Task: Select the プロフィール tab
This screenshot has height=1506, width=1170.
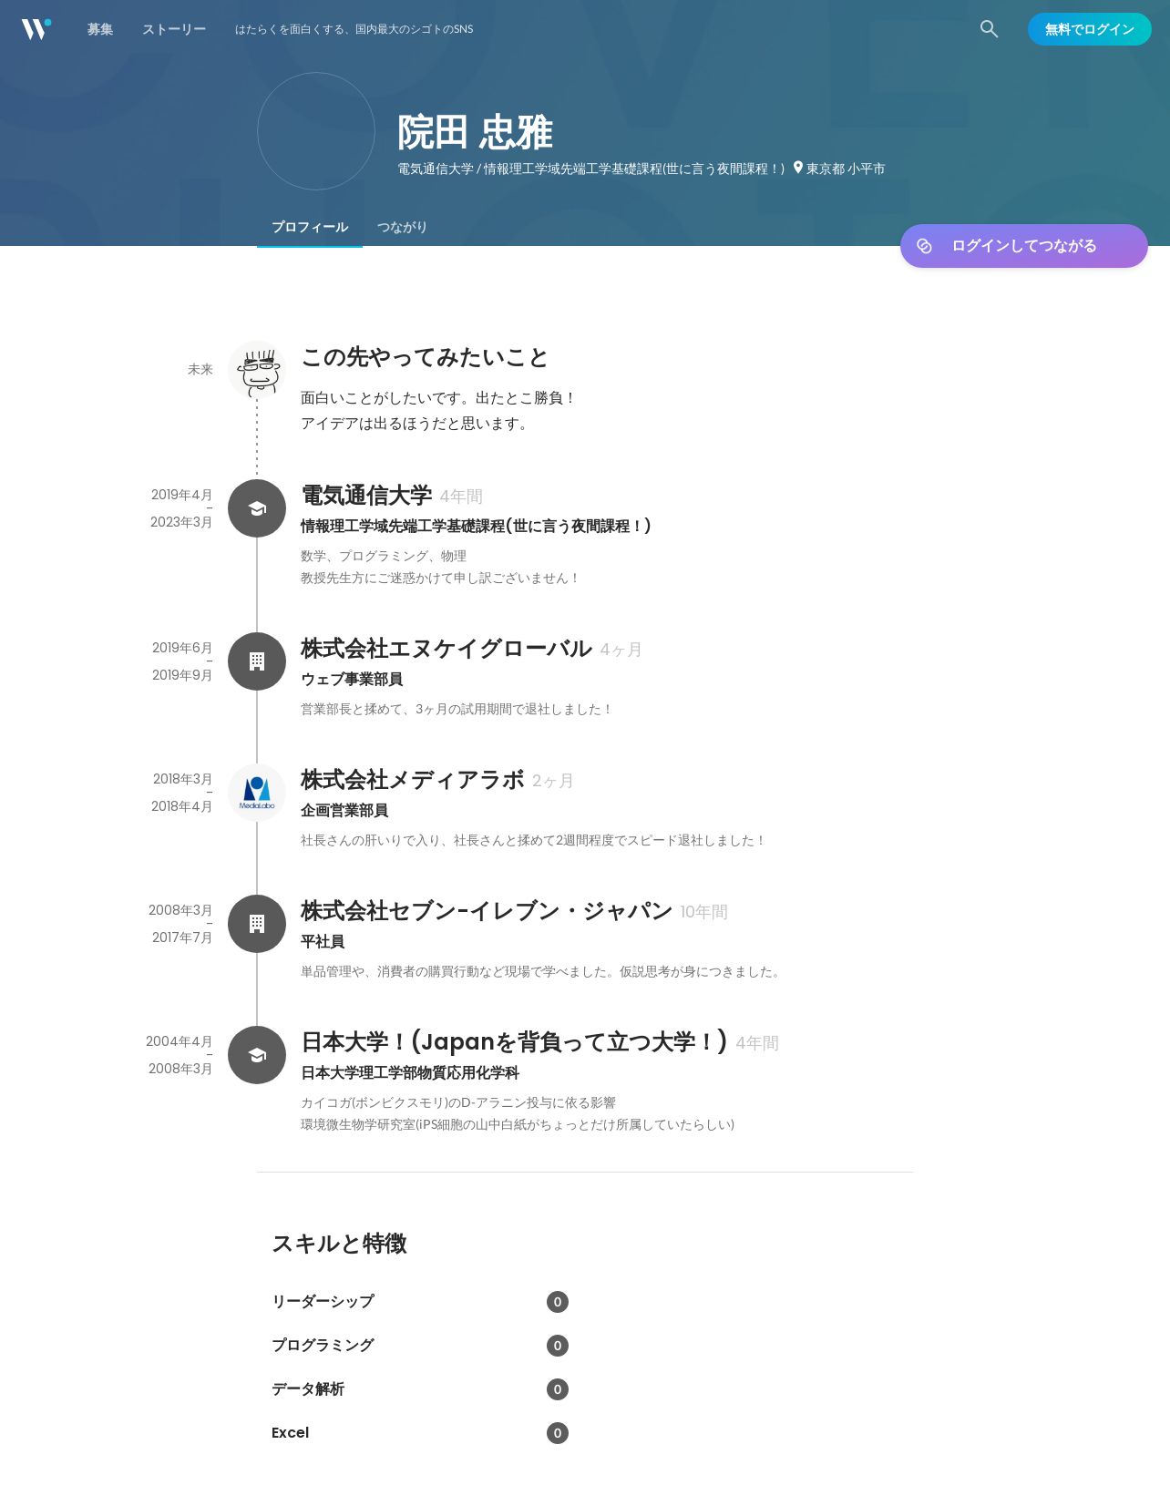Action: (310, 227)
